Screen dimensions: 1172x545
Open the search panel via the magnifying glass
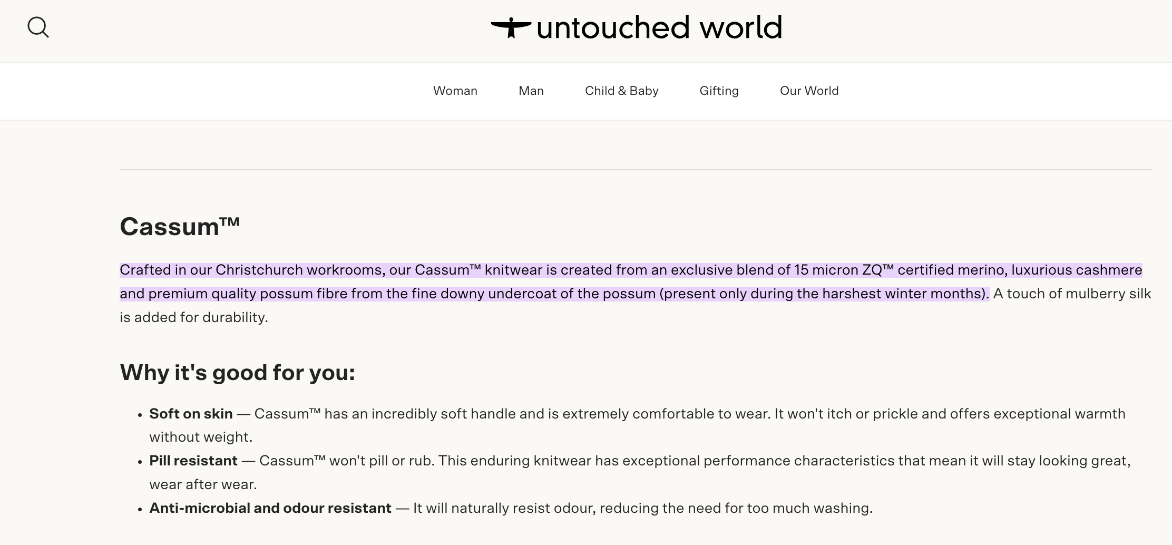point(38,27)
